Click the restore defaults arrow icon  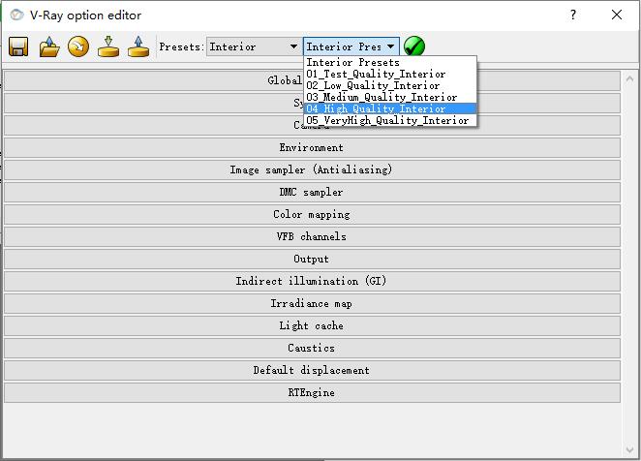pyautogui.click(x=78, y=46)
